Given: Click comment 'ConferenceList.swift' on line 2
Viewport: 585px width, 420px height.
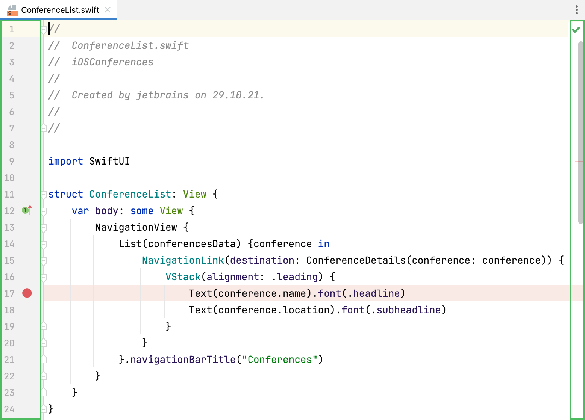Looking at the screenshot, I should pos(130,45).
